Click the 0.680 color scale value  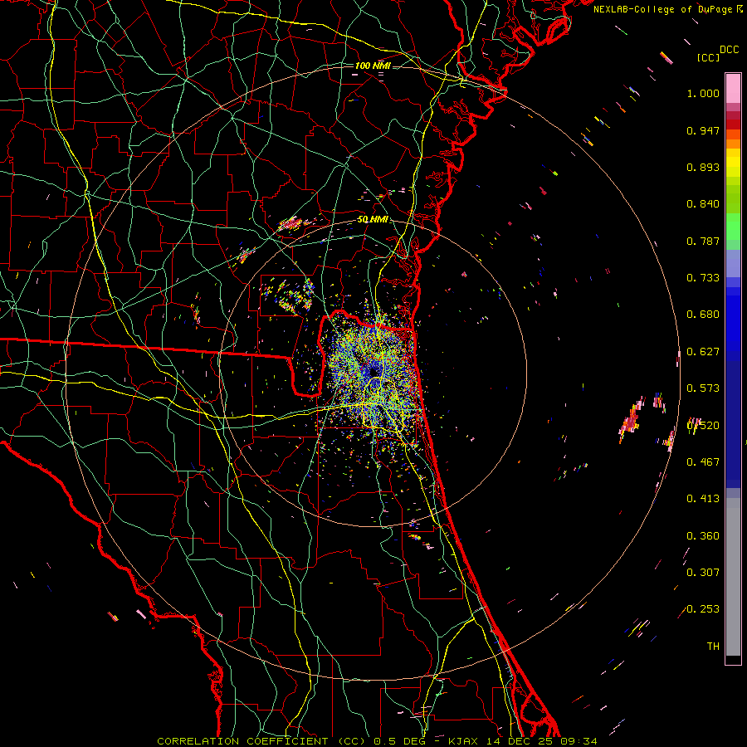click(703, 315)
